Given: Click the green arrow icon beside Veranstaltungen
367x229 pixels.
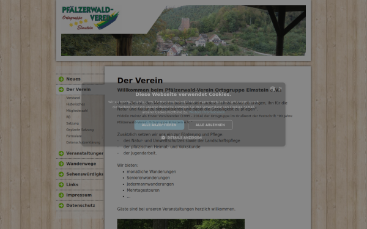Looking at the screenshot, I should point(61,153).
